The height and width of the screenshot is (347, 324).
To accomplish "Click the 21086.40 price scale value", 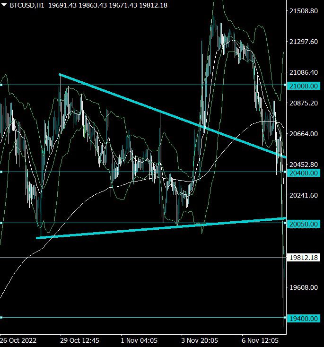I will click(303, 72).
